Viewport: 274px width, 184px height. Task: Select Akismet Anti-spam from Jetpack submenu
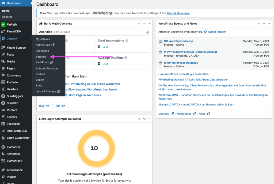47,68
